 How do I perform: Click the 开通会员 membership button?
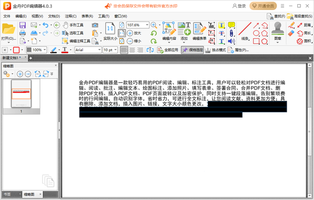(x=263, y=6)
